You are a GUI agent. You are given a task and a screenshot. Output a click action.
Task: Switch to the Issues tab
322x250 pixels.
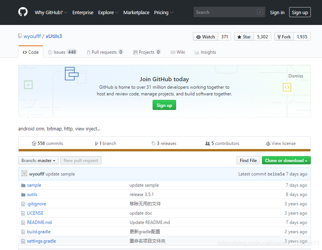click(x=62, y=52)
